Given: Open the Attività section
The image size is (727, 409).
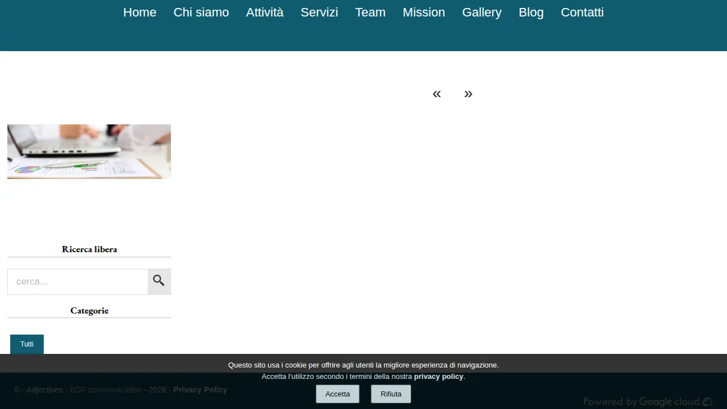Looking at the screenshot, I should (265, 12).
